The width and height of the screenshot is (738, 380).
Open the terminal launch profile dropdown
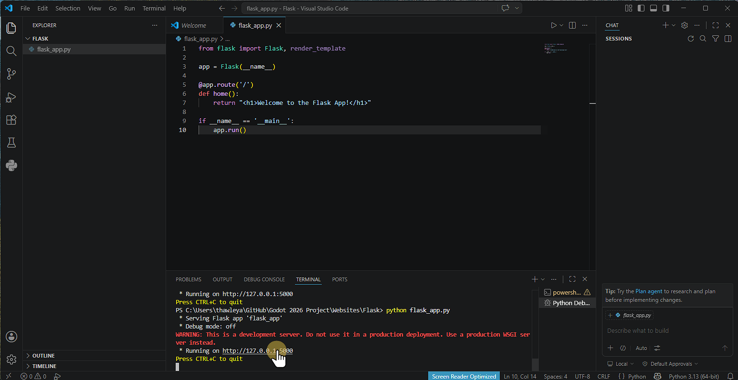click(x=543, y=279)
